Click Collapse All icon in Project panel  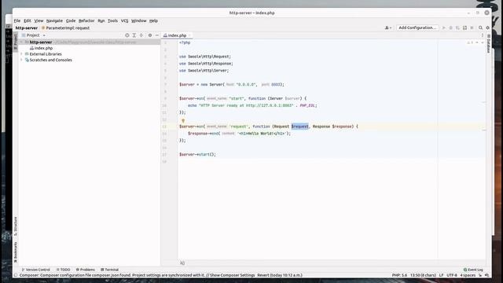pyautogui.click(x=141, y=35)
